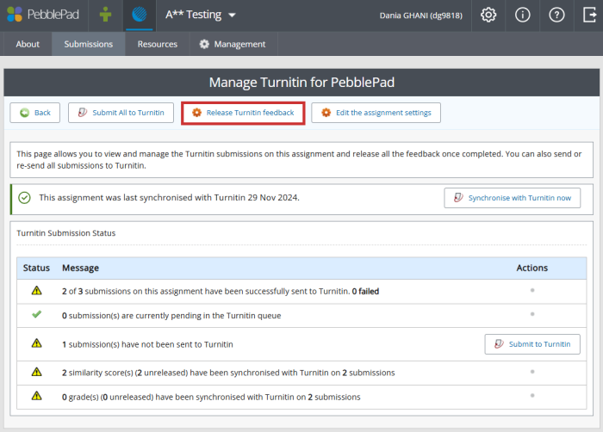The height and width of the screenshot is (432, 603).
Task: Click the logout exit icon
Action: tap(589, 15)
